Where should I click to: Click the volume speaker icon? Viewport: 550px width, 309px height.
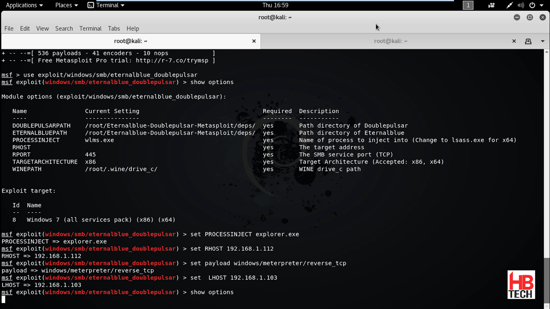coord(521,5)
